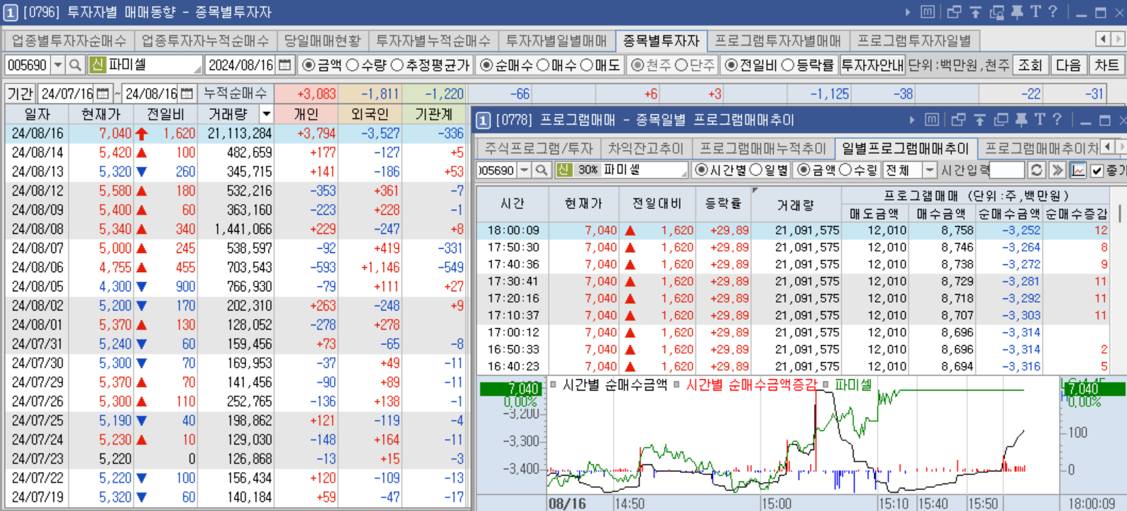Pin the 0796 investor trend window
Viewport: 1127px width, 511px height.
[x=1017, y=12]
